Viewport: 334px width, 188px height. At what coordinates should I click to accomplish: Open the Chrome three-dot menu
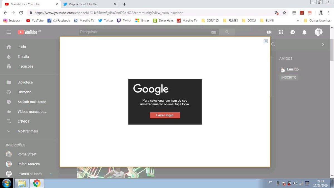pyautogui.click(x=329, y=13)
